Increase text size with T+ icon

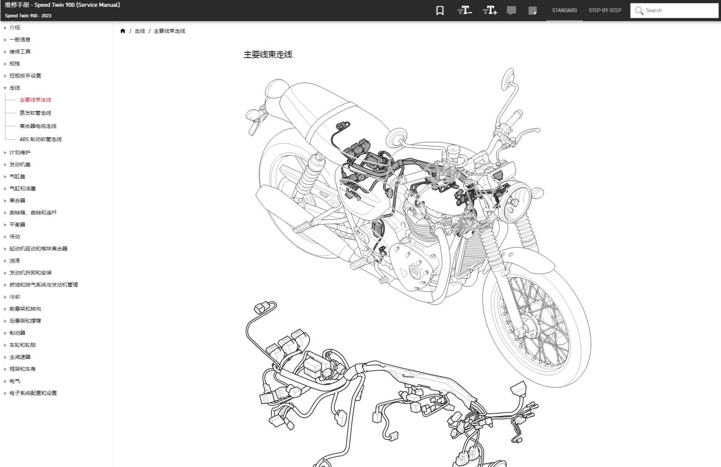pyautogui.click(x=489, y=10)
